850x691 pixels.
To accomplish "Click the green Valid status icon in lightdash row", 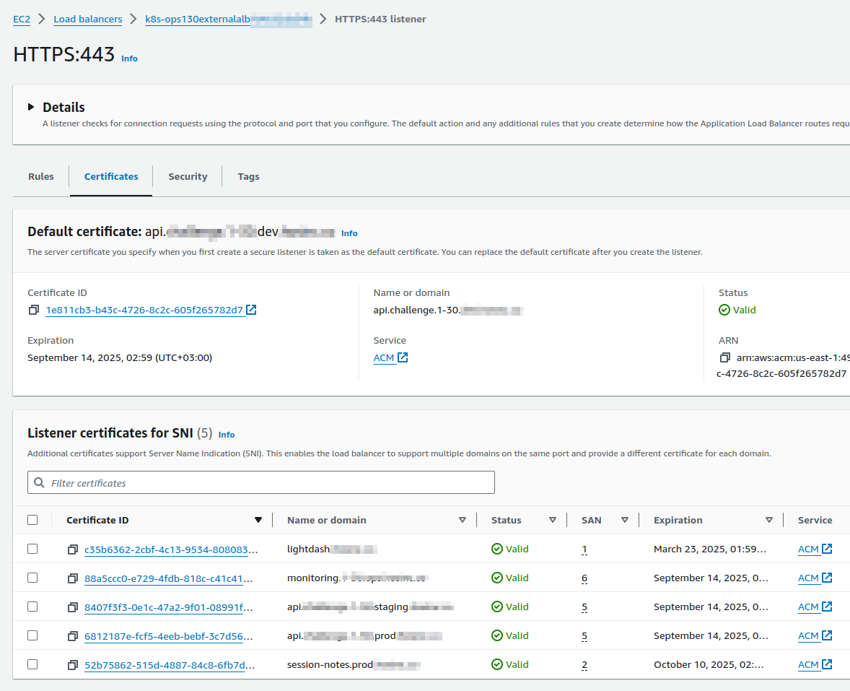I will 497,549.
